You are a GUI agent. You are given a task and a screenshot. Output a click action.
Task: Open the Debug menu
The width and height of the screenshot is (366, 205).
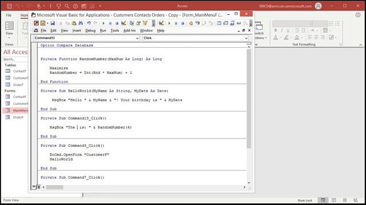(90, 30)
